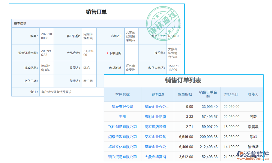This screenshot has width=272, height=163.
Task: Open customer 王凯 details
Action: pyautogui.click(x=123, y=117)
